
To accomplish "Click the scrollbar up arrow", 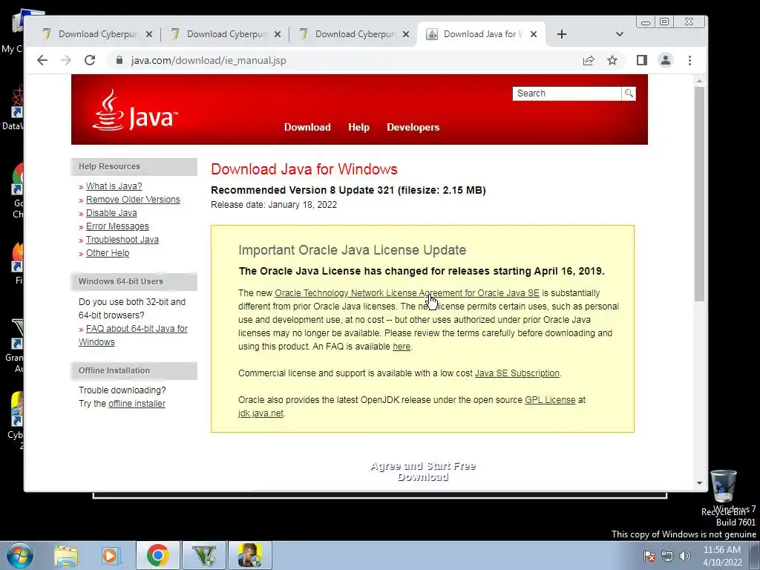I will (x=699, y=81).
